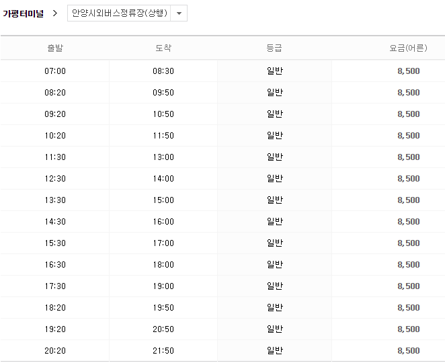Click the 요금(어른) column header

pos(409,48)
